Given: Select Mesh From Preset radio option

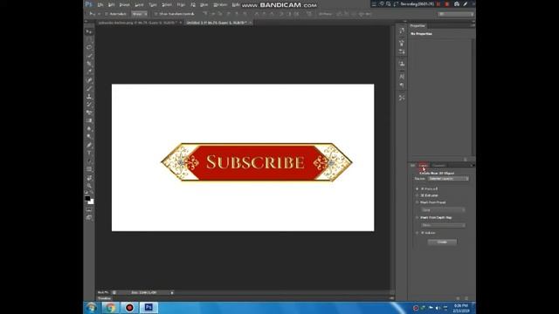Looking at the screenshot, I should click(x=418, y=202).
